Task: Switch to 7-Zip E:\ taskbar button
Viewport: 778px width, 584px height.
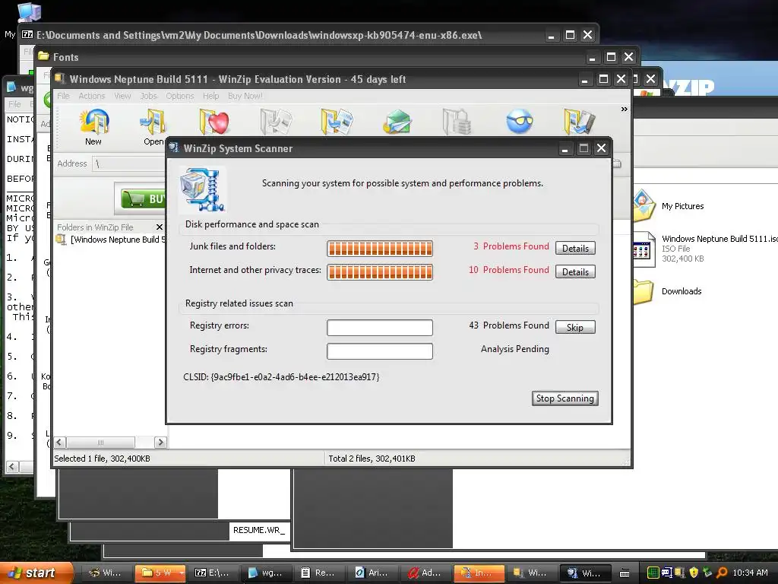Action: 213,573
